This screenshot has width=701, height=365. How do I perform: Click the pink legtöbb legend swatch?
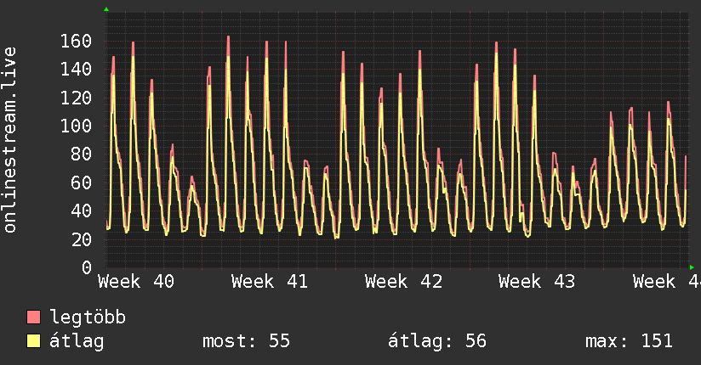click(x=33, y=317)
